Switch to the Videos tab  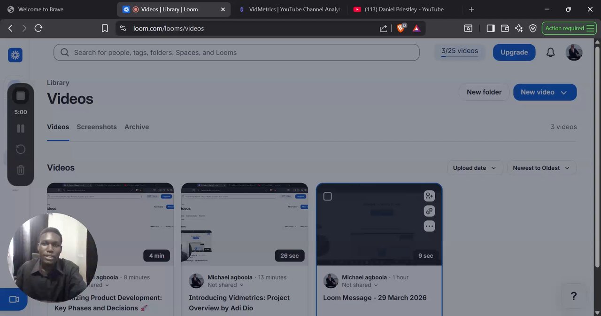click(58, 127)
